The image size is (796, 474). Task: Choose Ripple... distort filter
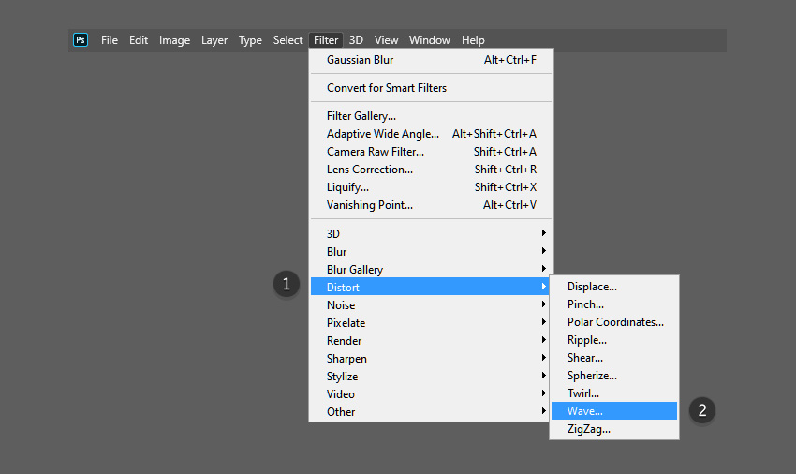point(614,340)
